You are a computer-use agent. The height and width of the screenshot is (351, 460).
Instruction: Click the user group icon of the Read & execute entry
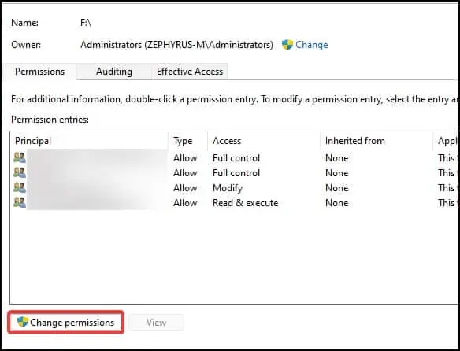(20, 202)
